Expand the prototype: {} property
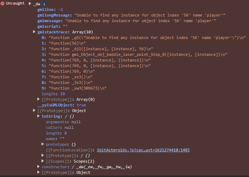Screen dimensions: 249x177 point(43,144)
